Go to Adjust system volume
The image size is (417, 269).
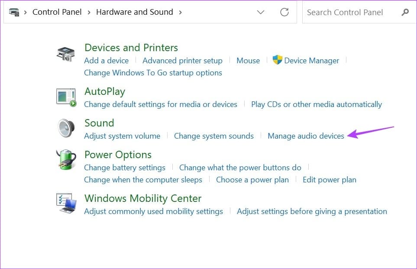(x=122, y=136)
